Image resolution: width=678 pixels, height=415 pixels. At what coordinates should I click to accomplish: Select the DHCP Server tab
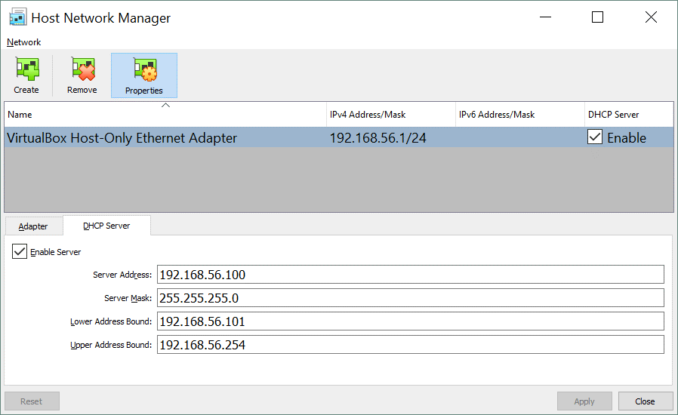click(x=106, y=226)
